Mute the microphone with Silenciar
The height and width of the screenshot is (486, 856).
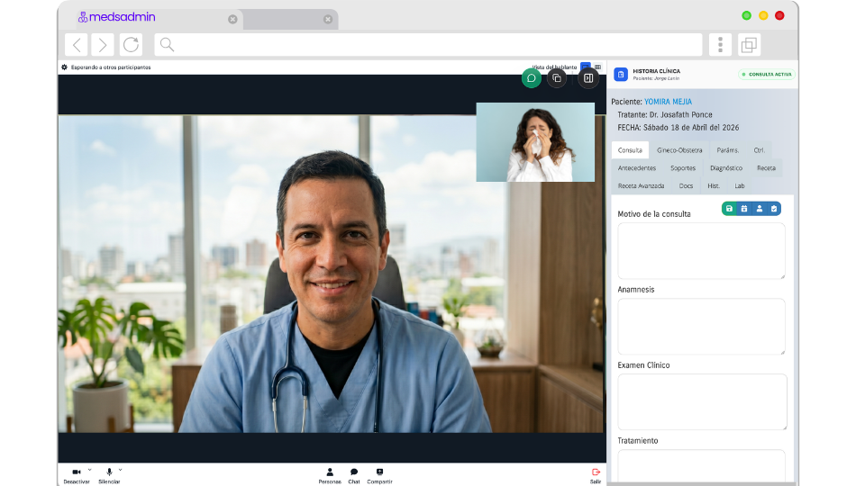(109, 473)
